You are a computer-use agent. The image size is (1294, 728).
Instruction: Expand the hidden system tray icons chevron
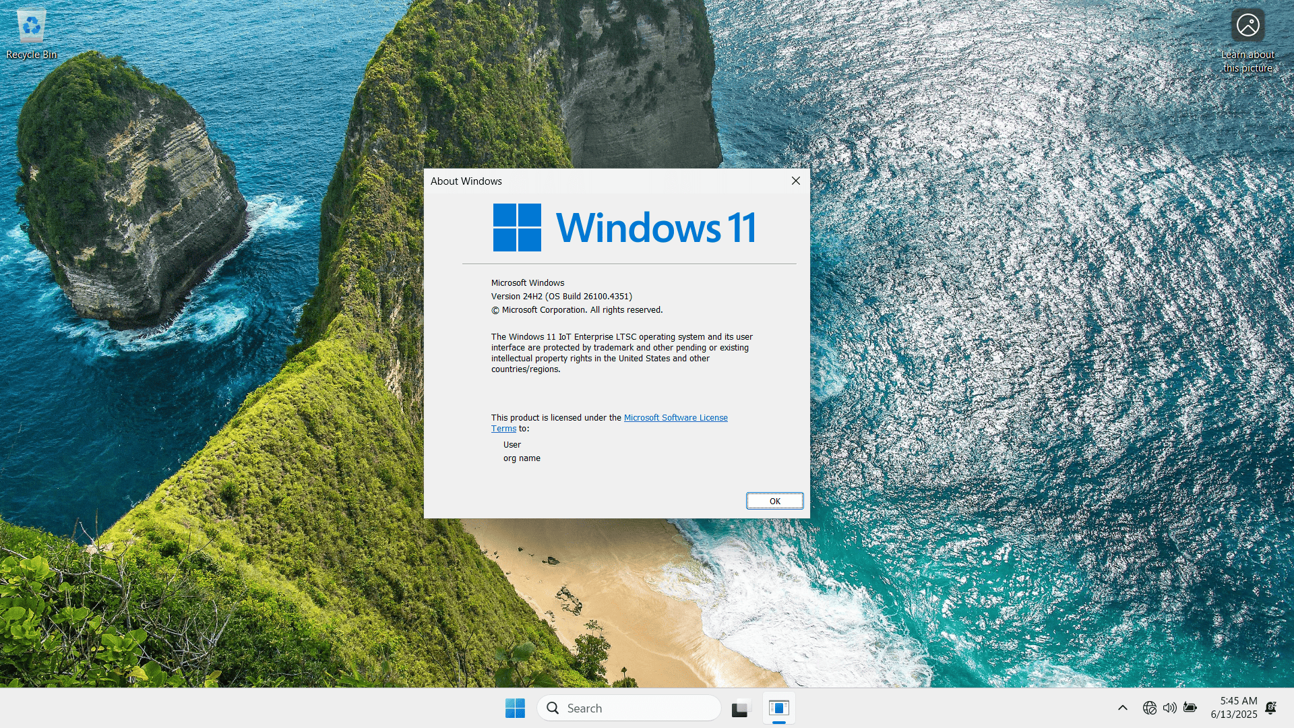[1122, 708]
